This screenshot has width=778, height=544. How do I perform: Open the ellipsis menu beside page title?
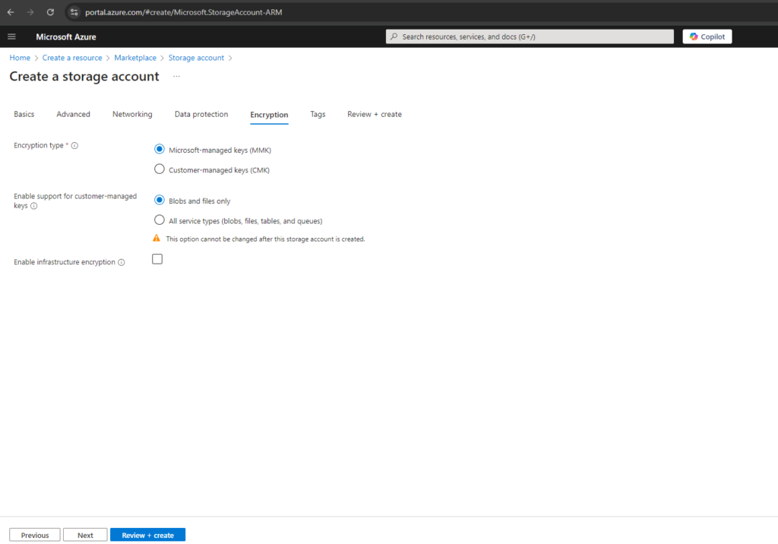click(x=176, y=77)
